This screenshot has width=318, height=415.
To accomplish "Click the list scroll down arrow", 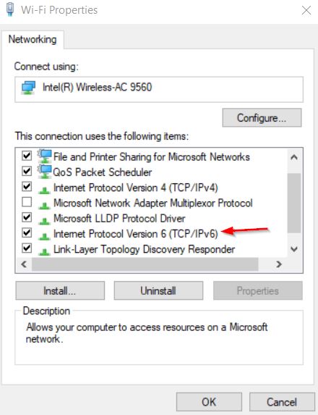I will [x=294, y=249].
